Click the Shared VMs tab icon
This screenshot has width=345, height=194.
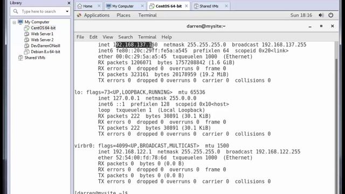196,6
